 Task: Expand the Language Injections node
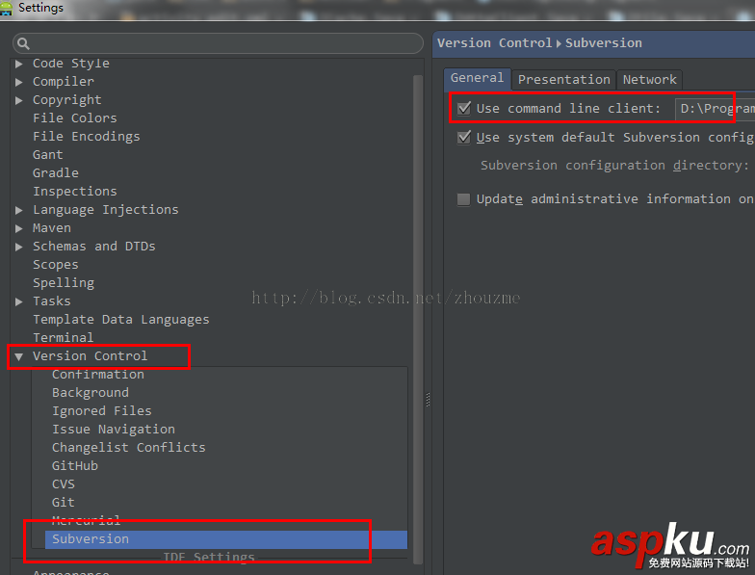(19, 210)
